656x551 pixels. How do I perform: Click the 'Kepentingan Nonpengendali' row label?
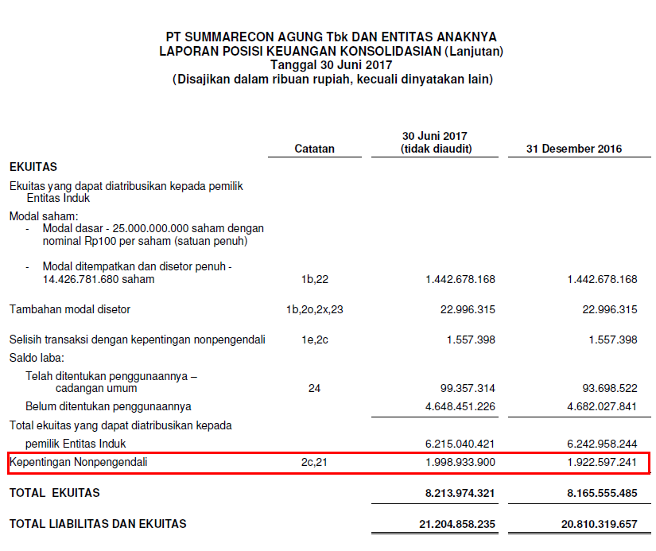pos(78,462)
